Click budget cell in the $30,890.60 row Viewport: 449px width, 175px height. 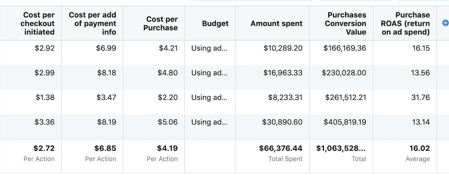pyautogui.click(x=210, y=127)
